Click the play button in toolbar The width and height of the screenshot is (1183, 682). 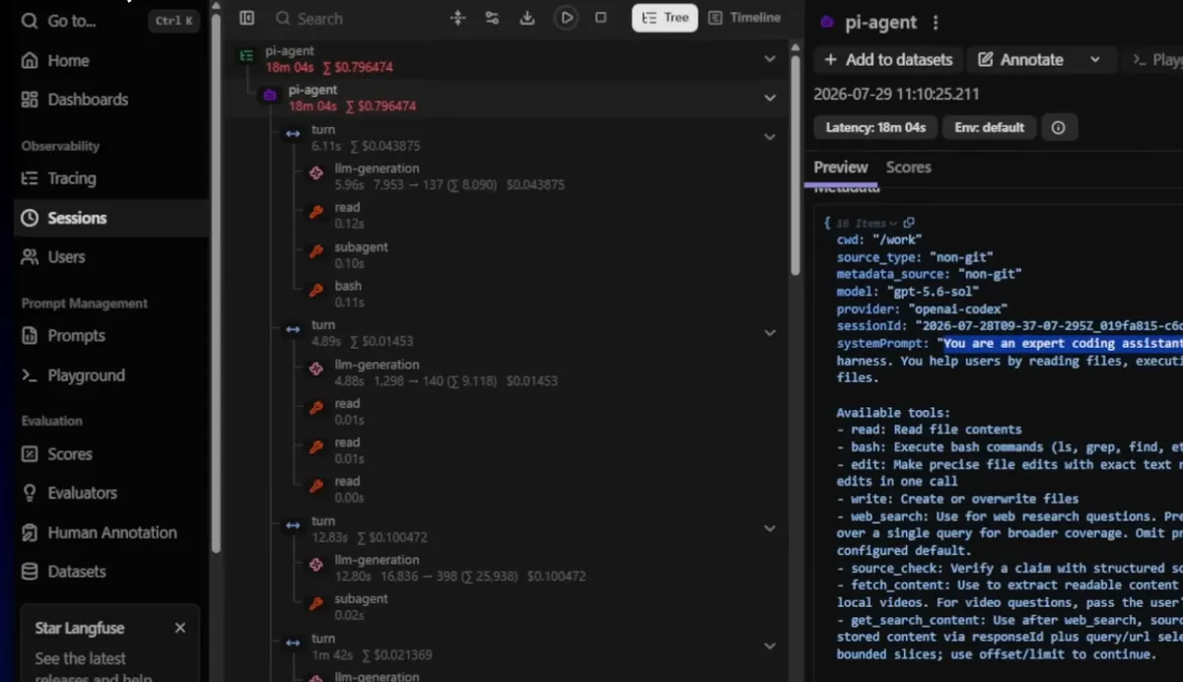click(566, 18)
